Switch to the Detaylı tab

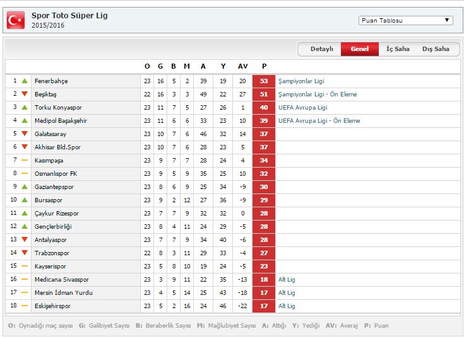tap(321, 49)
